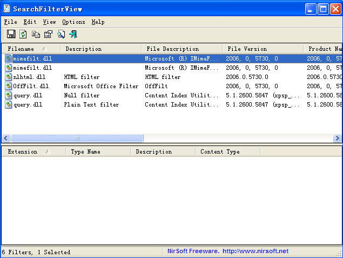Click the Content Type column header
This screenshot has height=258, width=343.
220,151
